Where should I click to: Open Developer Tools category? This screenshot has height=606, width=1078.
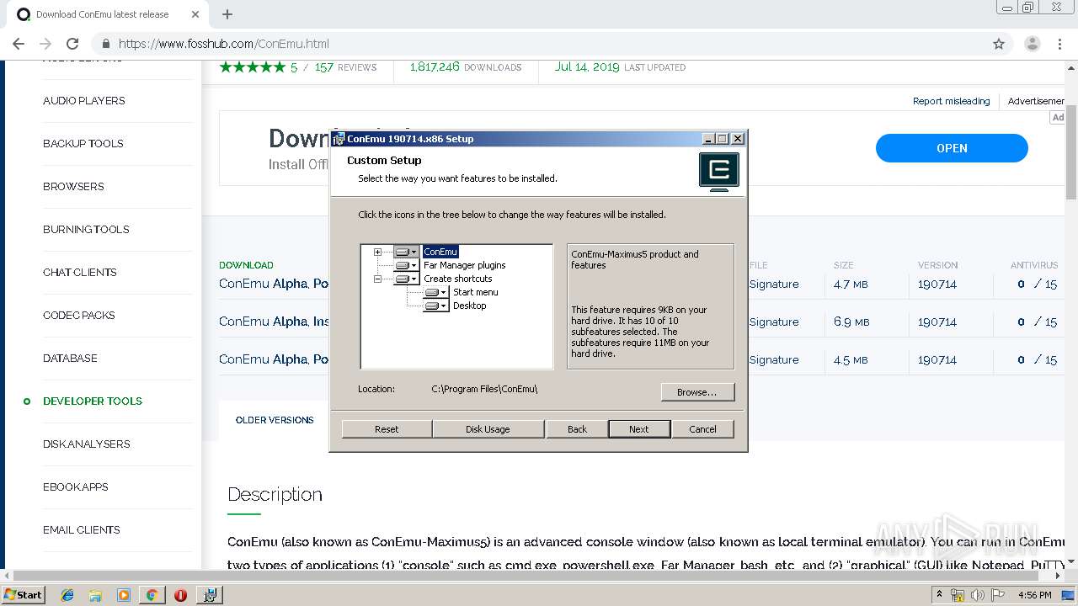tap(93, 401)
